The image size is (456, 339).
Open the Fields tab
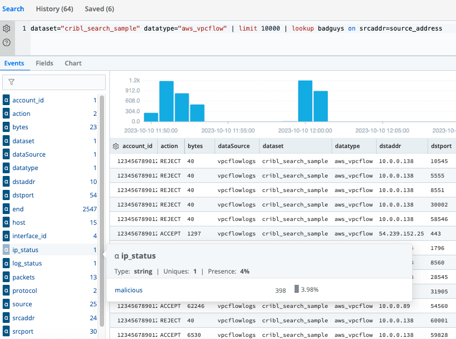[x=45, y=63]
